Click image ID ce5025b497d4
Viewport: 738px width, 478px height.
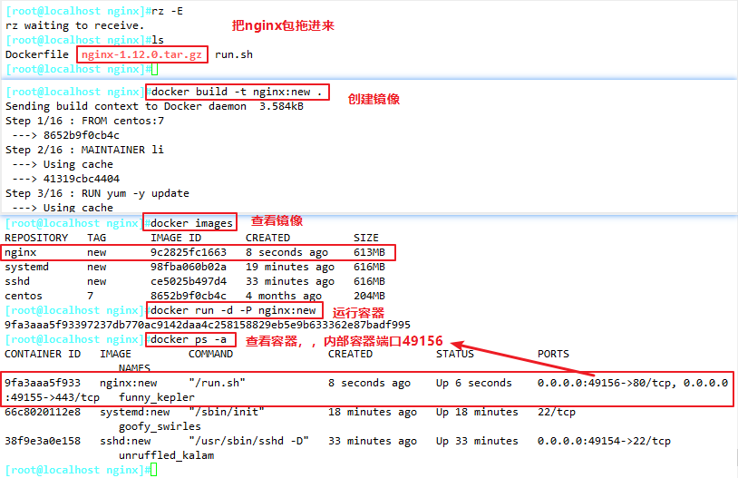[189, 281]
